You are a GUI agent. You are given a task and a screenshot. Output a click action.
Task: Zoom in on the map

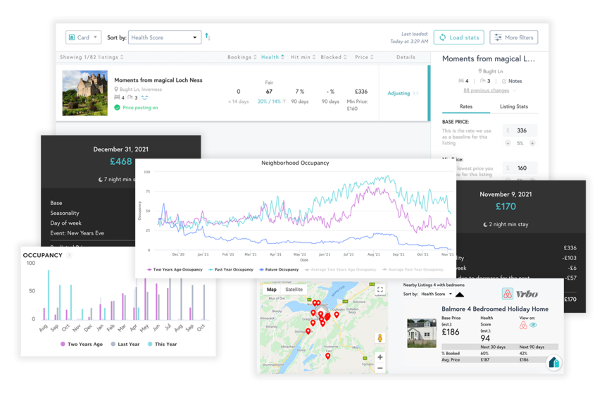(380, 357)
